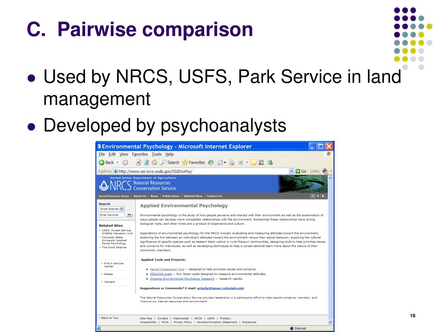Click the icon right of Links label

click(x=325, y=171)
